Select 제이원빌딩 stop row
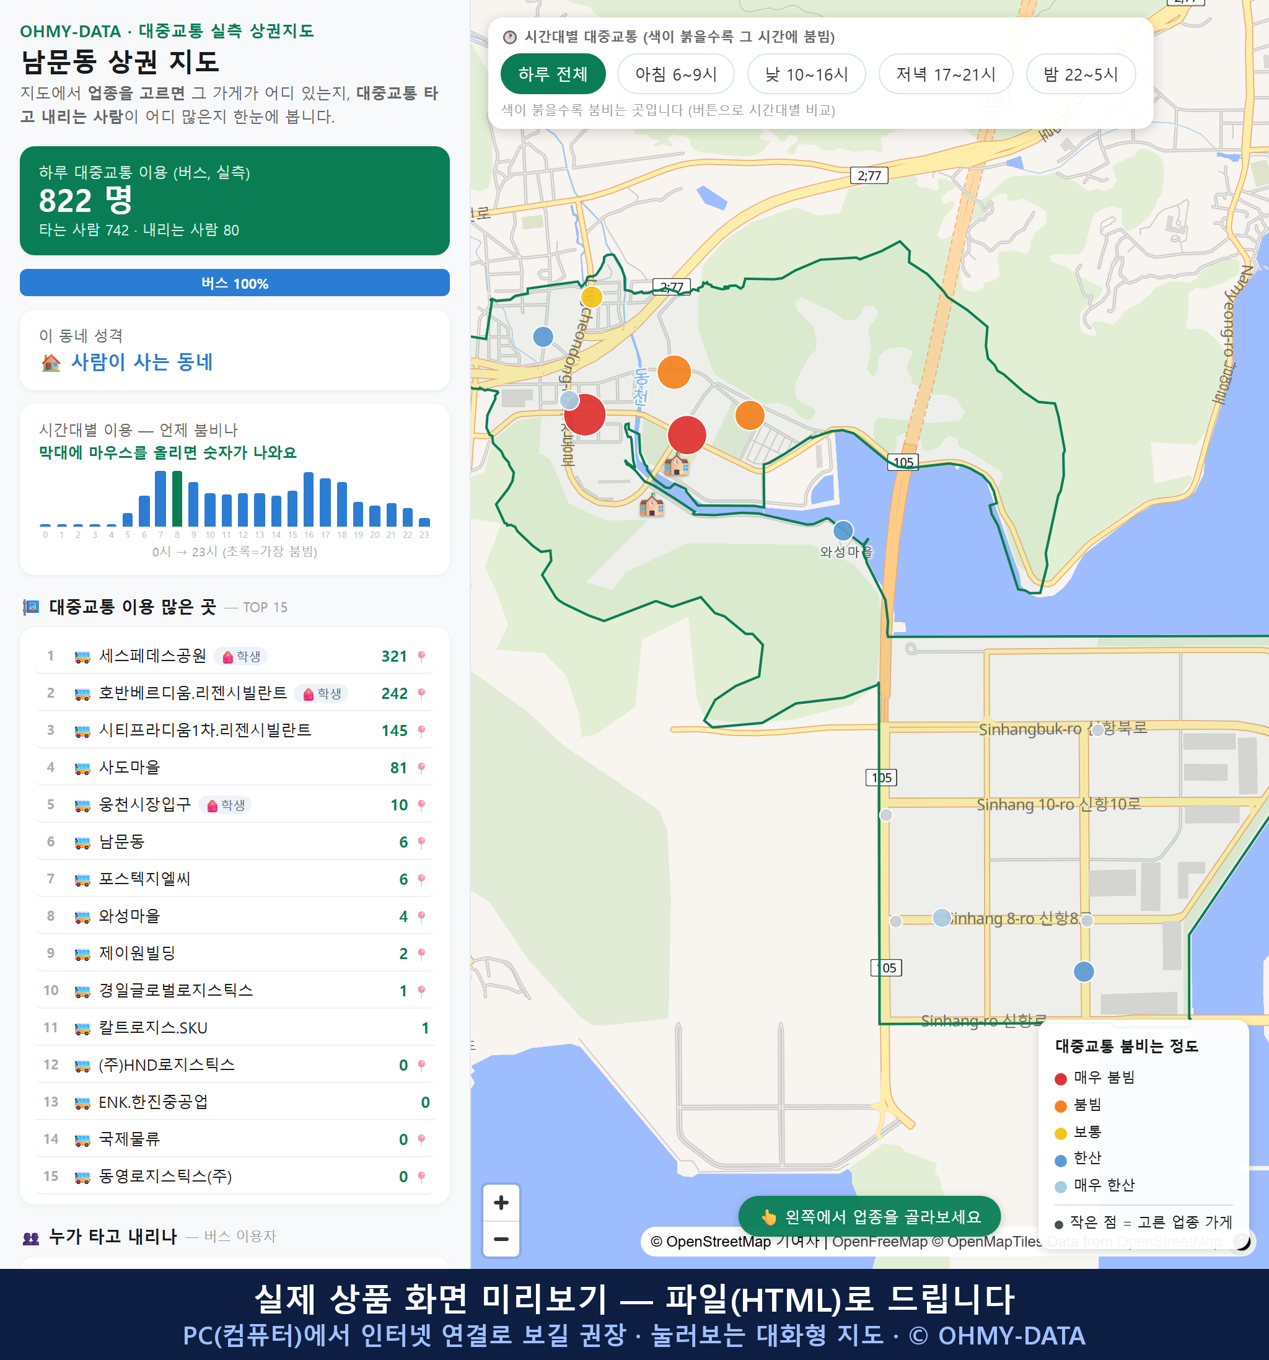 pos(235,953)
